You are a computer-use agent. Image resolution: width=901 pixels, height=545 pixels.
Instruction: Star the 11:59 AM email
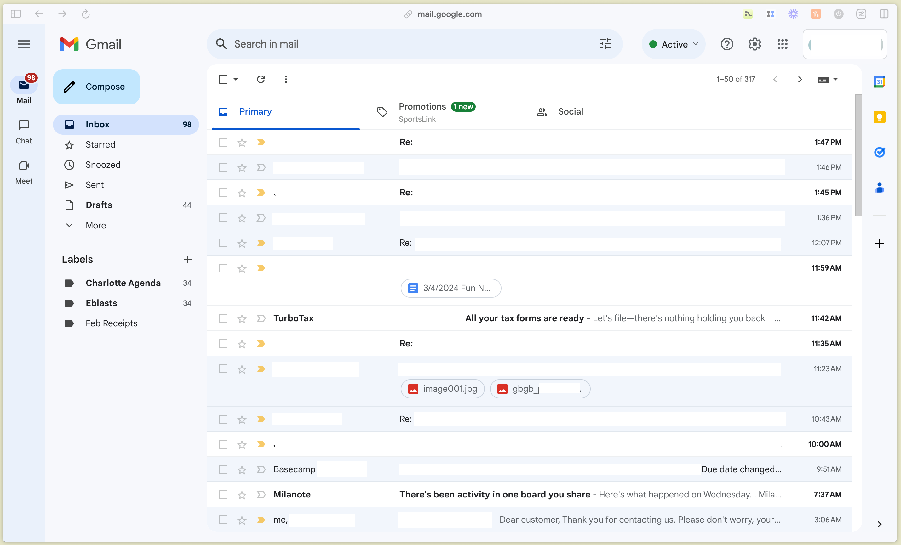click(x=242, y=268)
